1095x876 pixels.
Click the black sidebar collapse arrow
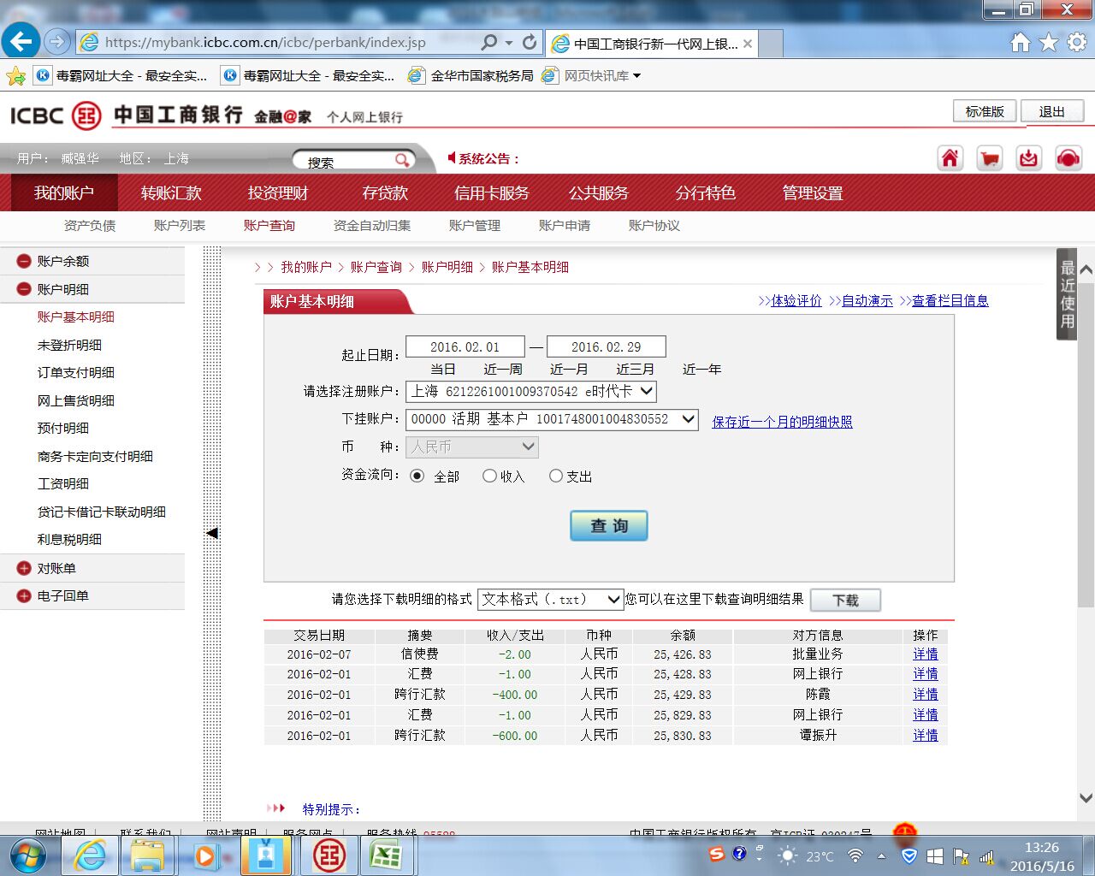[212, 533]
